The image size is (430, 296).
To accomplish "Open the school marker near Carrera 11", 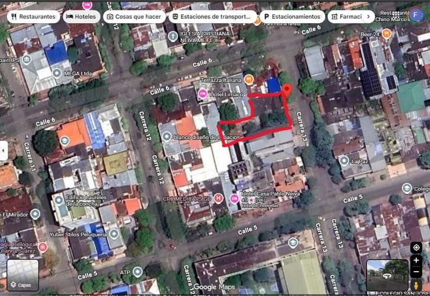I will point(65,141).
